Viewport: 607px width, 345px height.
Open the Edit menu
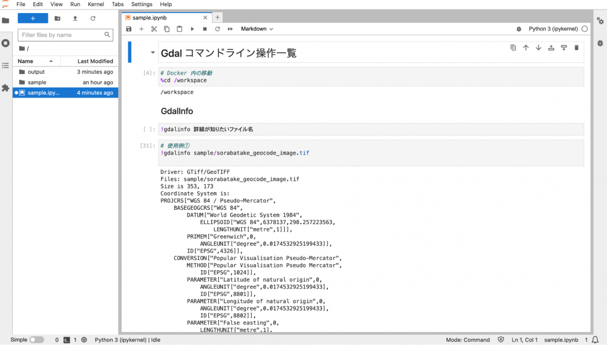[x=38, y=4]
